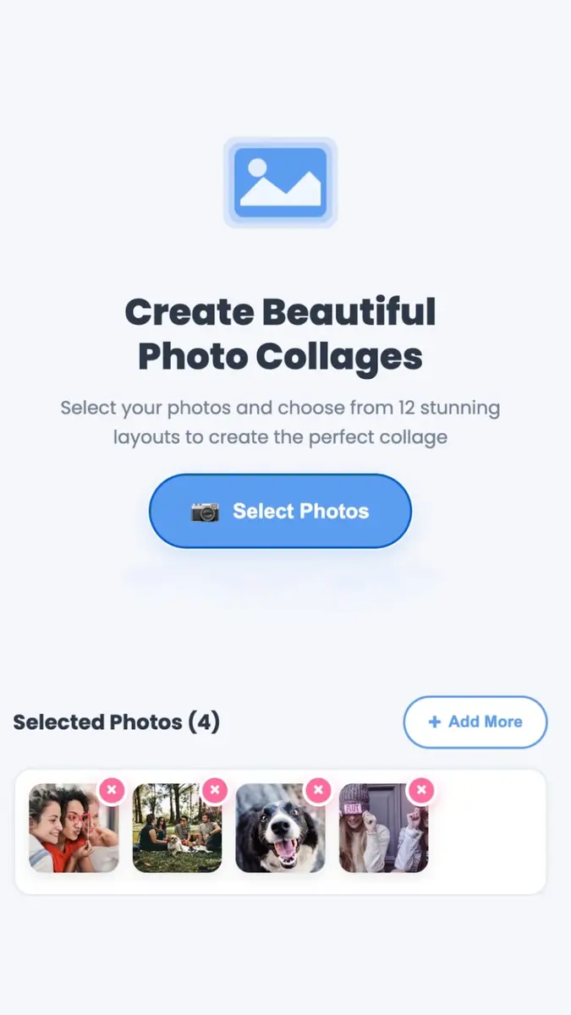Click the Selected Photos (4) heading
This screenshot has height=1015, width=571.
pyautogui.click(x=116, y=722)
